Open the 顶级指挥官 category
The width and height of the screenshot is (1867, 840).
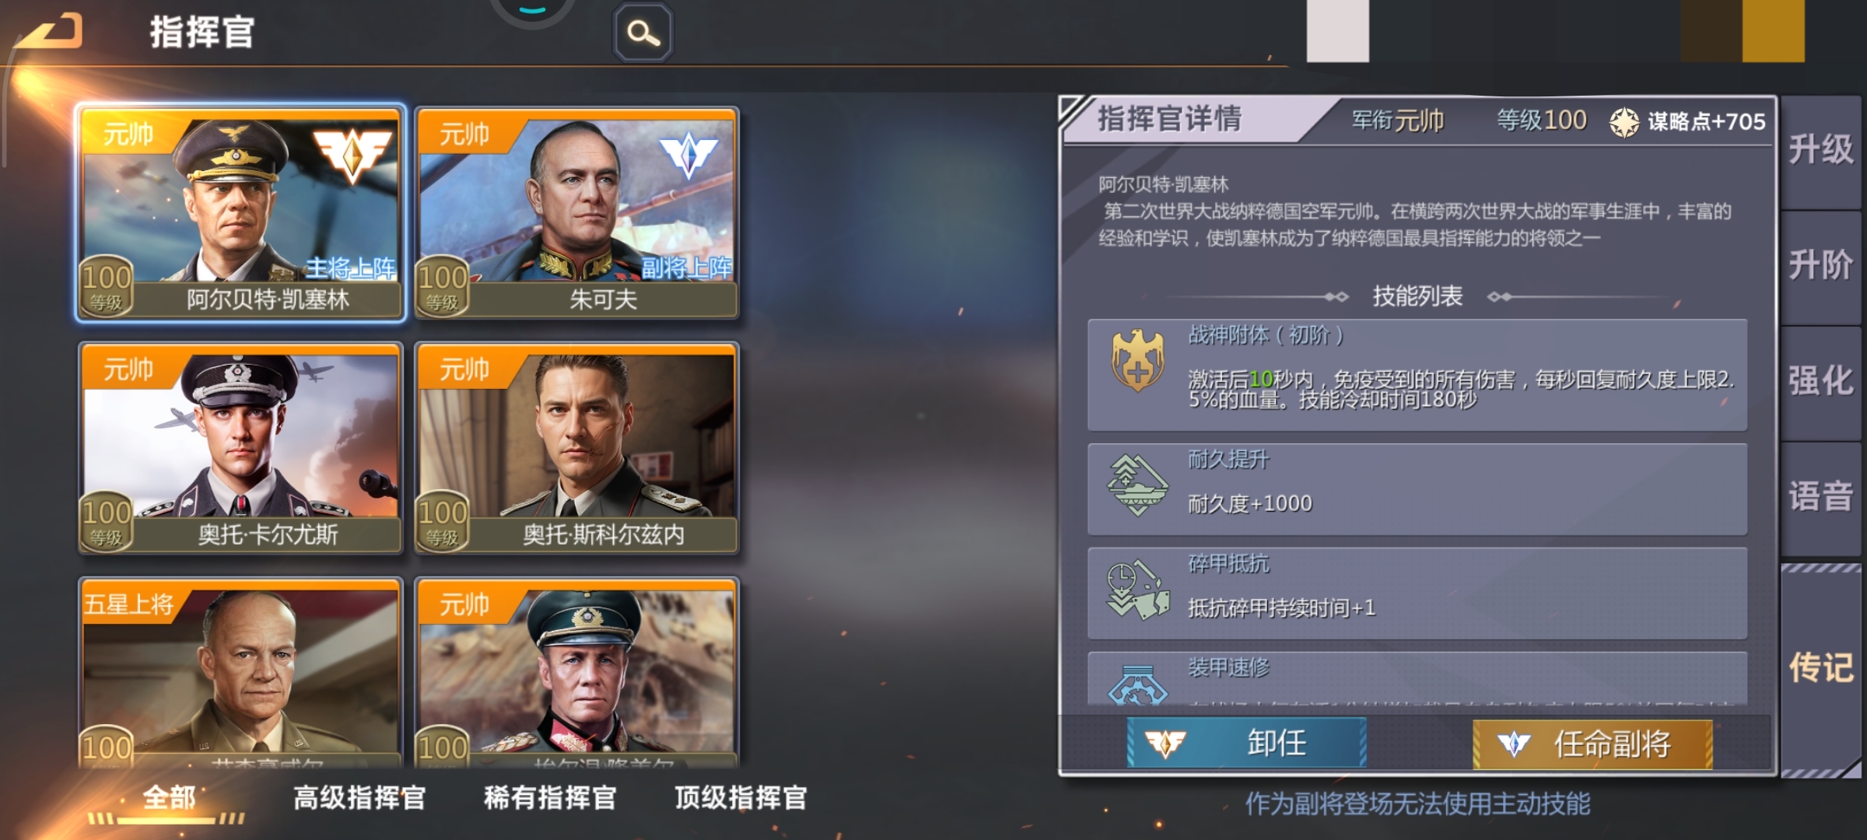tap(741, 798)
